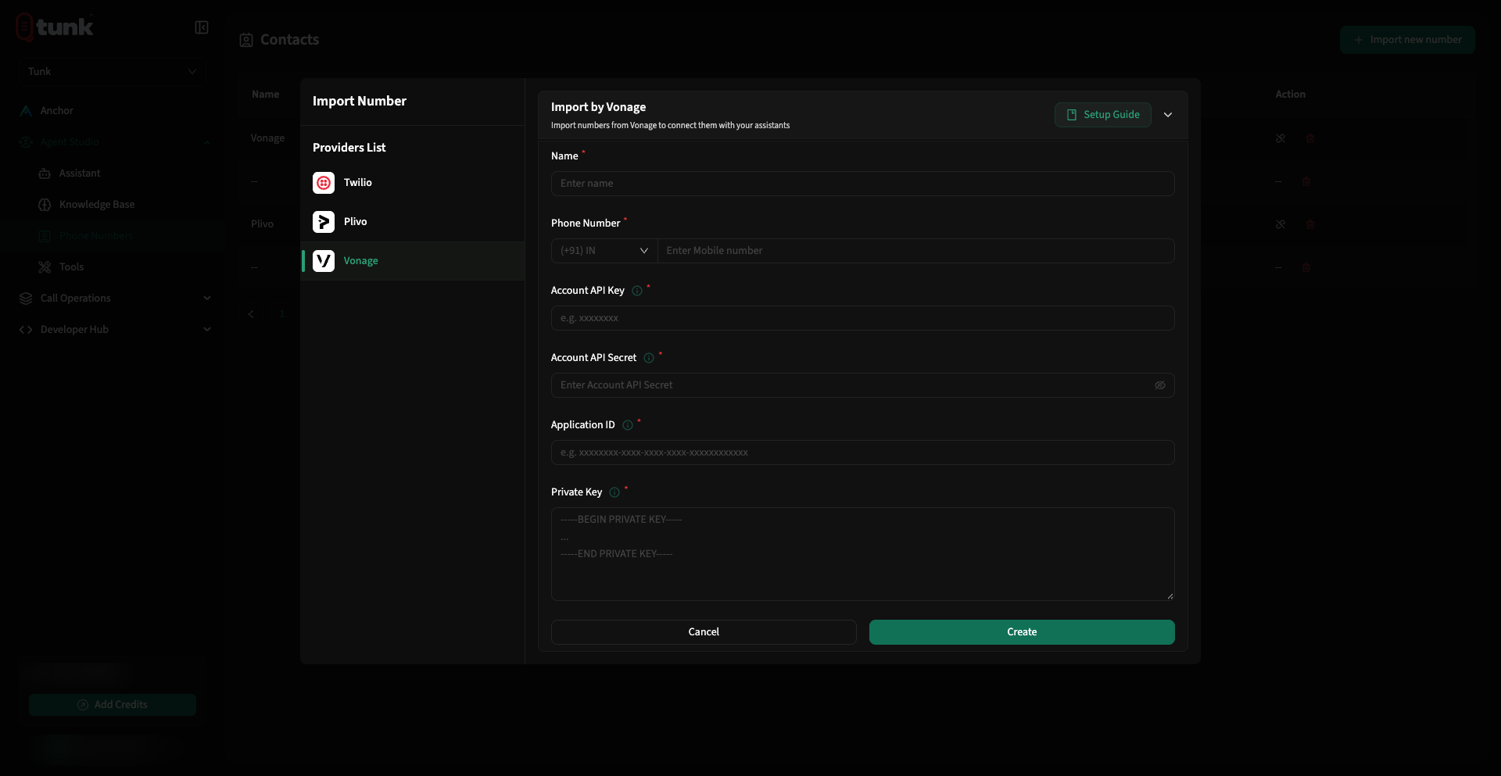Click the Create button
The image size is (1501, 776).
(x=1022, y=632)
